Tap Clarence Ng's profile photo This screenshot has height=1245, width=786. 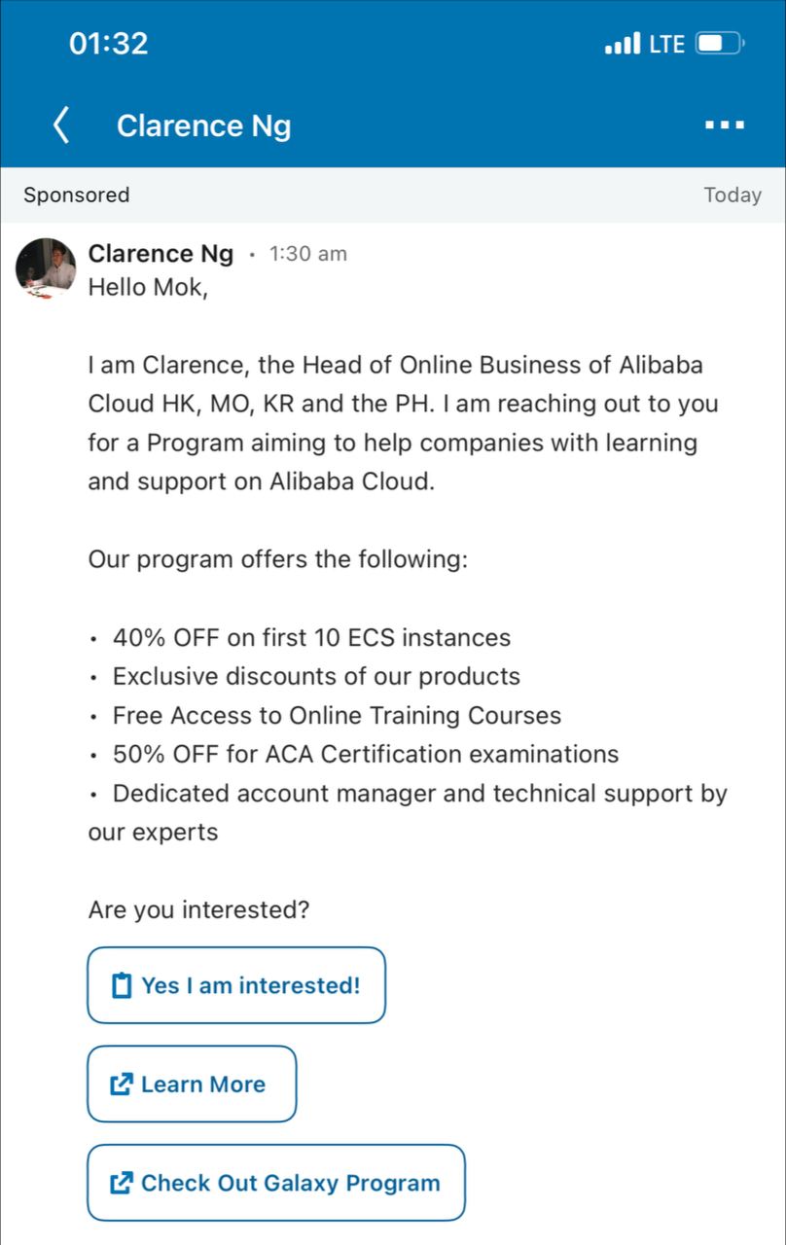pos(46,268)
